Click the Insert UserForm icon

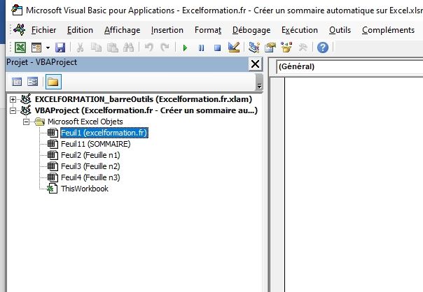[x=36, y=48]
